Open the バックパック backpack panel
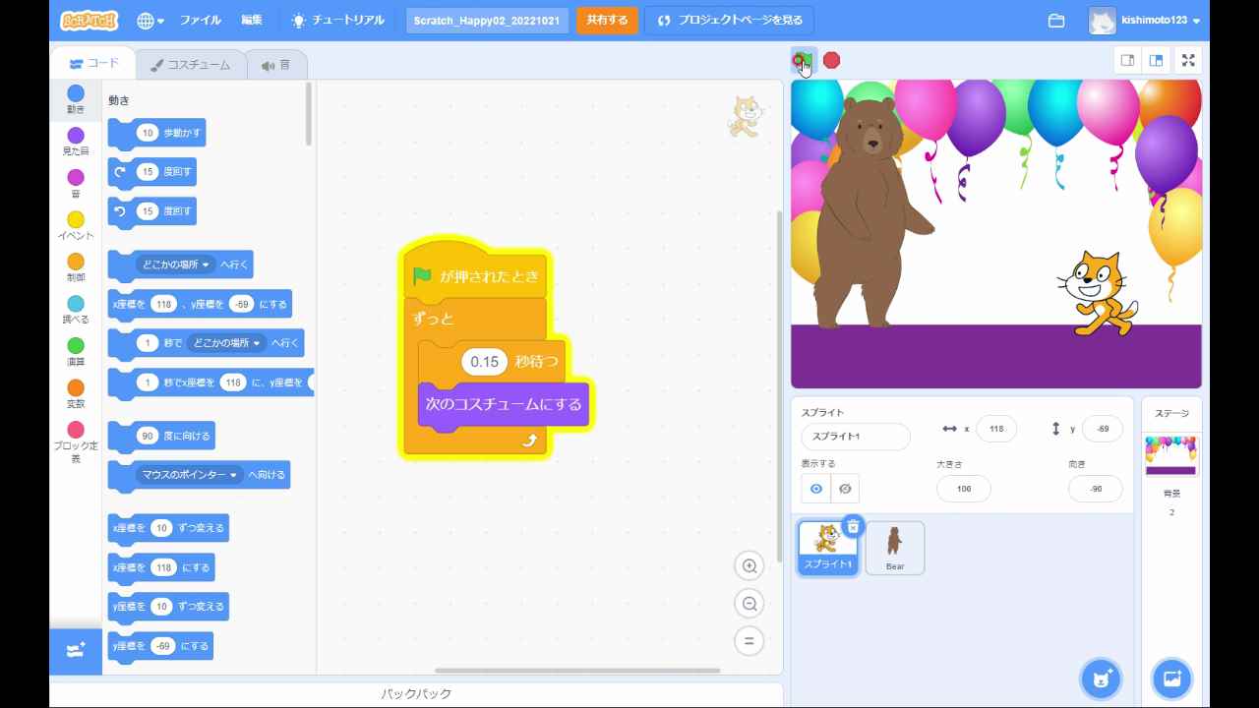 coord(416,694)
